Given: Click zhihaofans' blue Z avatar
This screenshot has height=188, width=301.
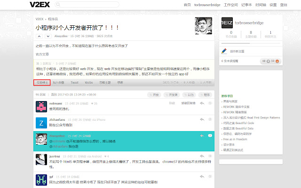Looking at the screenshot, I should point(41,123).
